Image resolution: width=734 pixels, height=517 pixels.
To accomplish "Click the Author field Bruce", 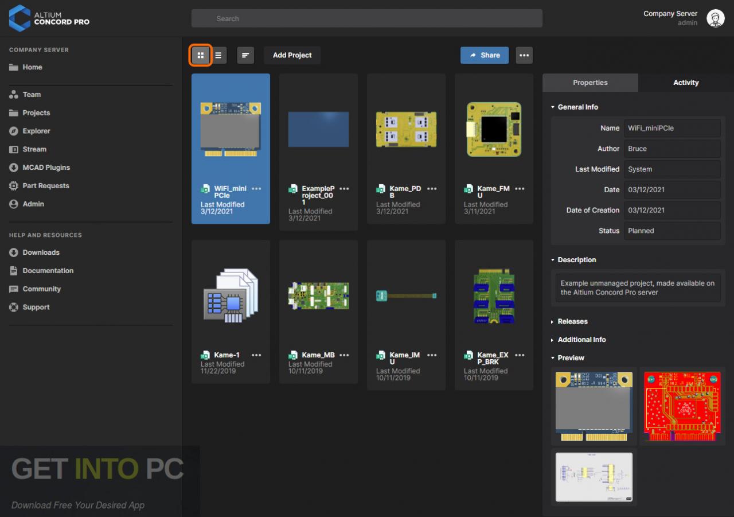I will click(672, 149).
